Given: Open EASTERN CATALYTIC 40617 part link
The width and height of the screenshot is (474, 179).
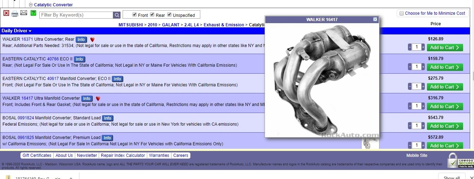Looking at the screenshot, I should click(53, 79).
